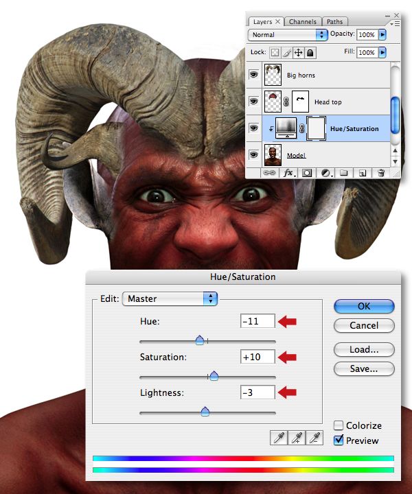Screen dimensions: 412x494
Task: Select the add-to-sample eyedropper
Action: [x=297, y=438]
